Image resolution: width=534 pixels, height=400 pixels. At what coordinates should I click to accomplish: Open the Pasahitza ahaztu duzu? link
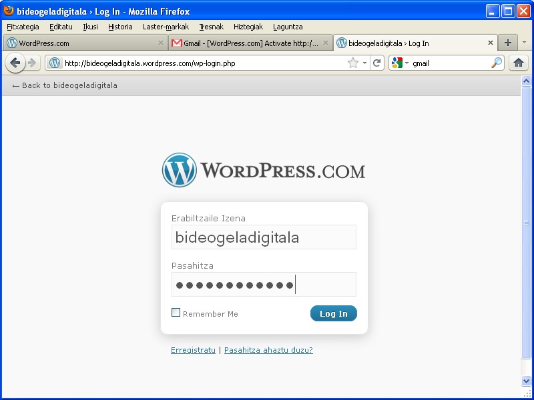(x=268, y=350)
